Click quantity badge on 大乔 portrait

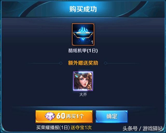[x=91, y=88]
